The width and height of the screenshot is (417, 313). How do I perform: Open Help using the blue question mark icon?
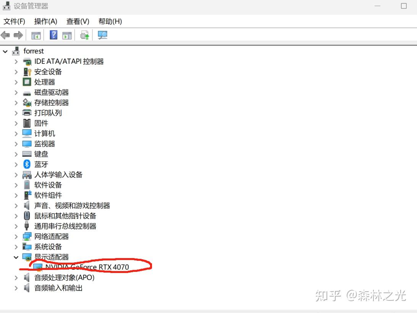coord(53,35)
